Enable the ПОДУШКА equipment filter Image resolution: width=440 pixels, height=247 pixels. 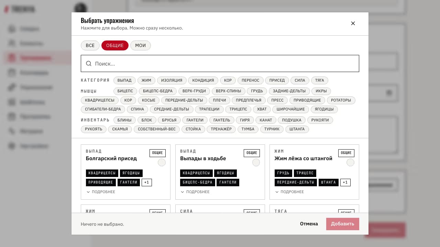coord(291,120)
